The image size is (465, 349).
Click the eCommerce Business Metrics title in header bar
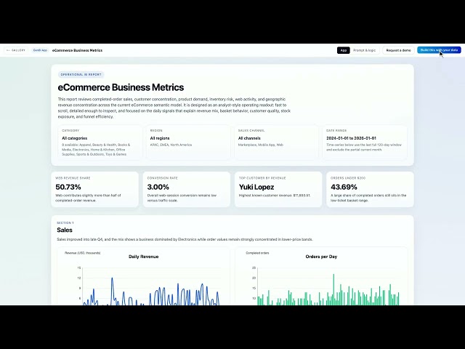[x=78, y=50]
